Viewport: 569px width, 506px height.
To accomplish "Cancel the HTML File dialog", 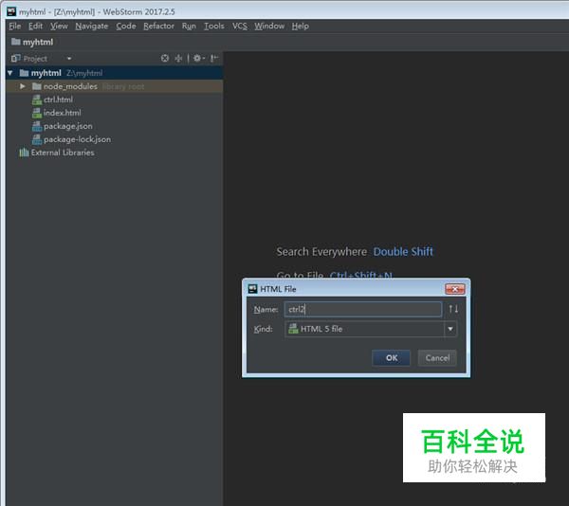I will tap(437, 358).
